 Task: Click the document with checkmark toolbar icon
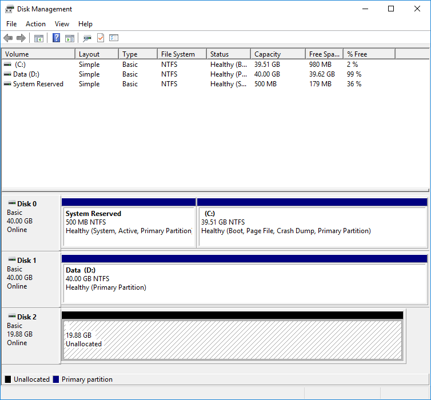[101, 38]
